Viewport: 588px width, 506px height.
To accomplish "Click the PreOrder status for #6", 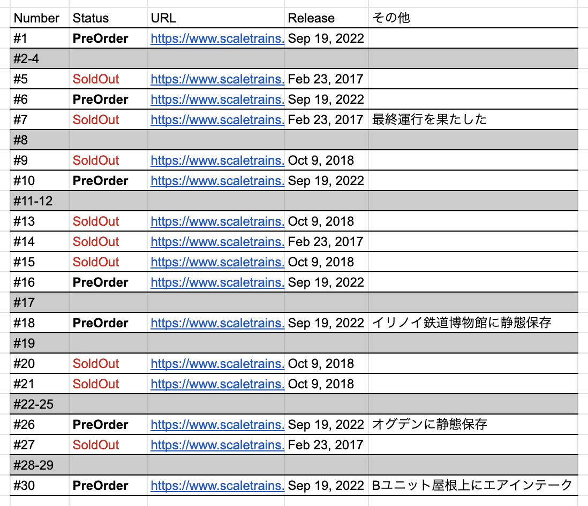I will [100, 99].
